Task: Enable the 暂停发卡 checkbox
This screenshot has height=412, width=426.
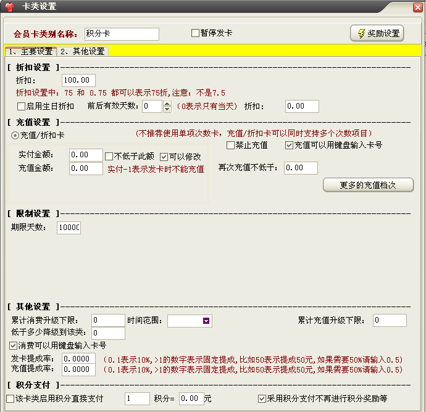Action: [x=196, y=33]
